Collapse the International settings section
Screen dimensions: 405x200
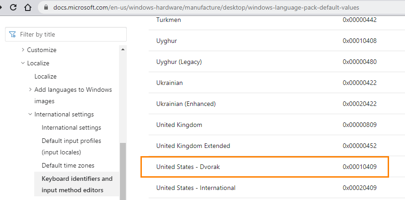pyautogui.click(x=31, y=114)
